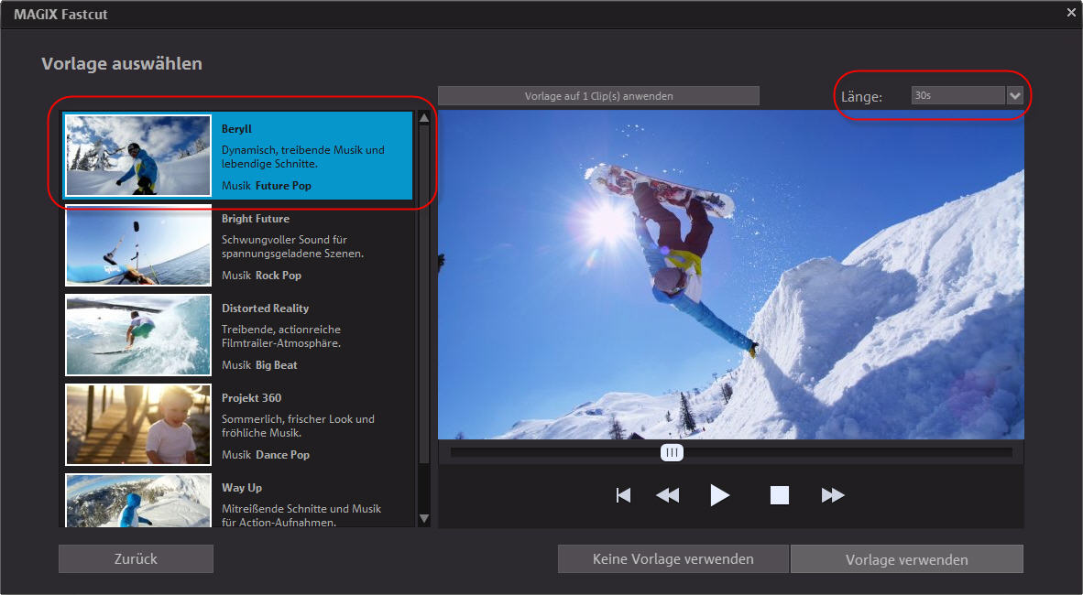Click the template list scroll-down arrow

pos(424,518)
